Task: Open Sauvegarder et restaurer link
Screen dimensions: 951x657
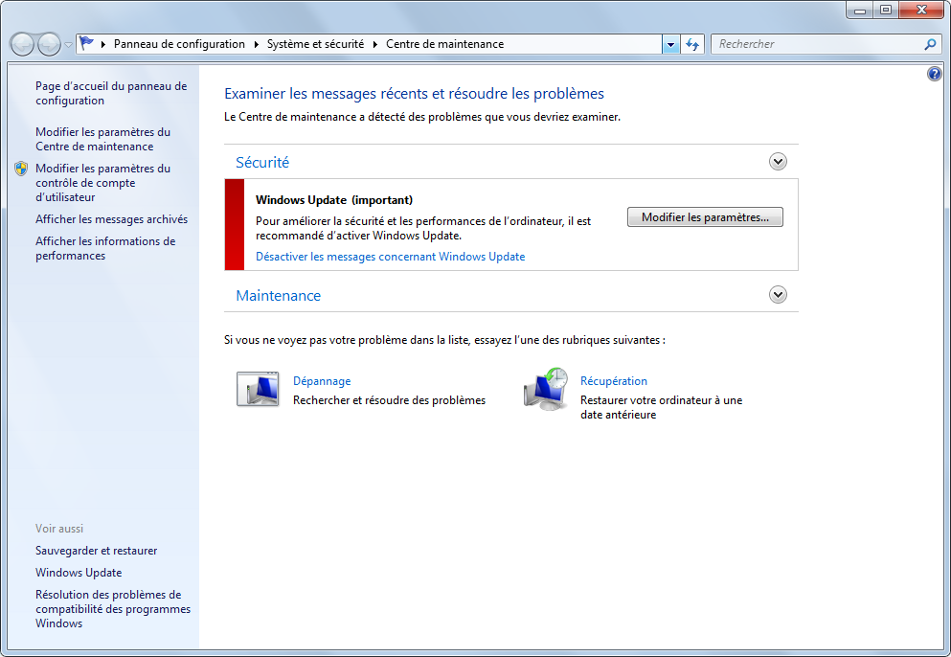Action: [96, 551]
